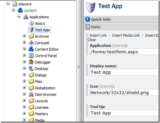The image size is (160, 123).
Task: Expand the Masters node
Action: tap(24, 113)
